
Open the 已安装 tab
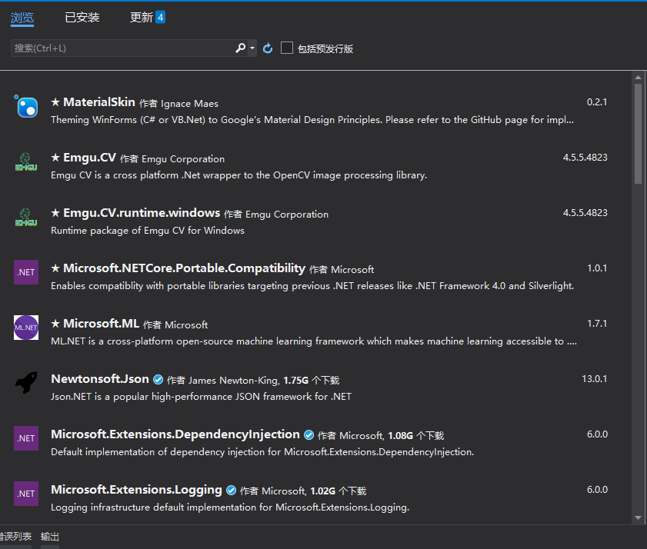82,18
